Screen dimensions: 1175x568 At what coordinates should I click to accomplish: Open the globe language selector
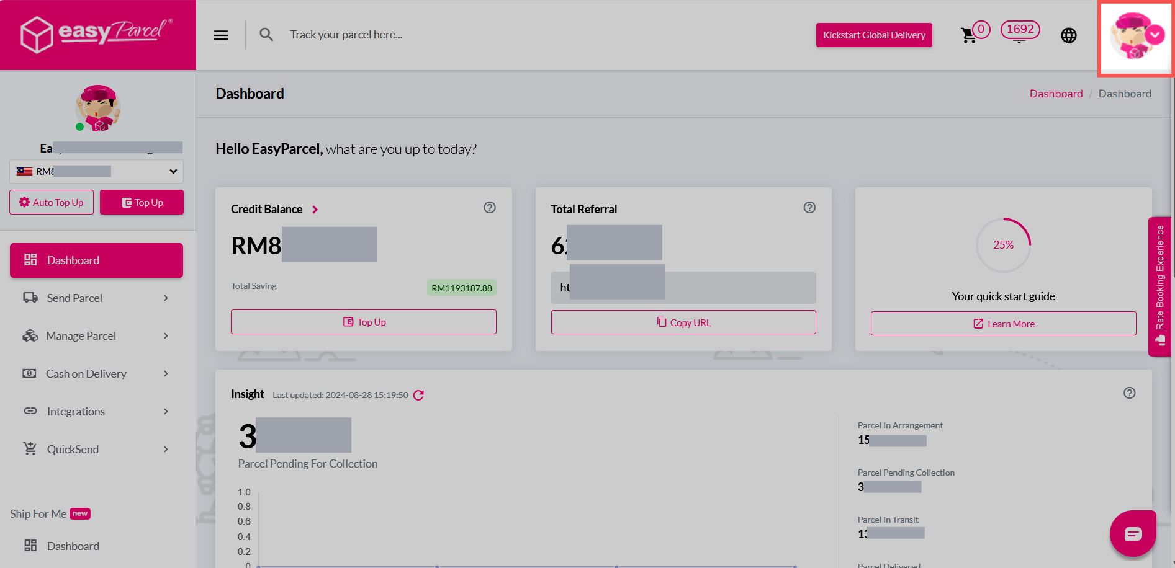[1069, 35]
